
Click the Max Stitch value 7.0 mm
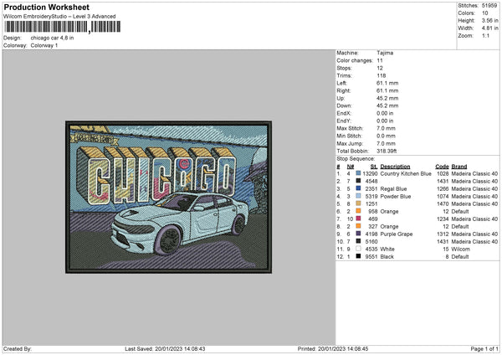(x=386, y=128)
